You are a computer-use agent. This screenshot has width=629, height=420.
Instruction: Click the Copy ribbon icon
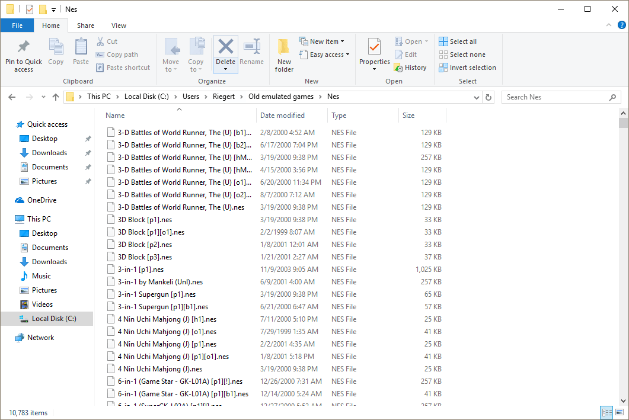[56, 47]
